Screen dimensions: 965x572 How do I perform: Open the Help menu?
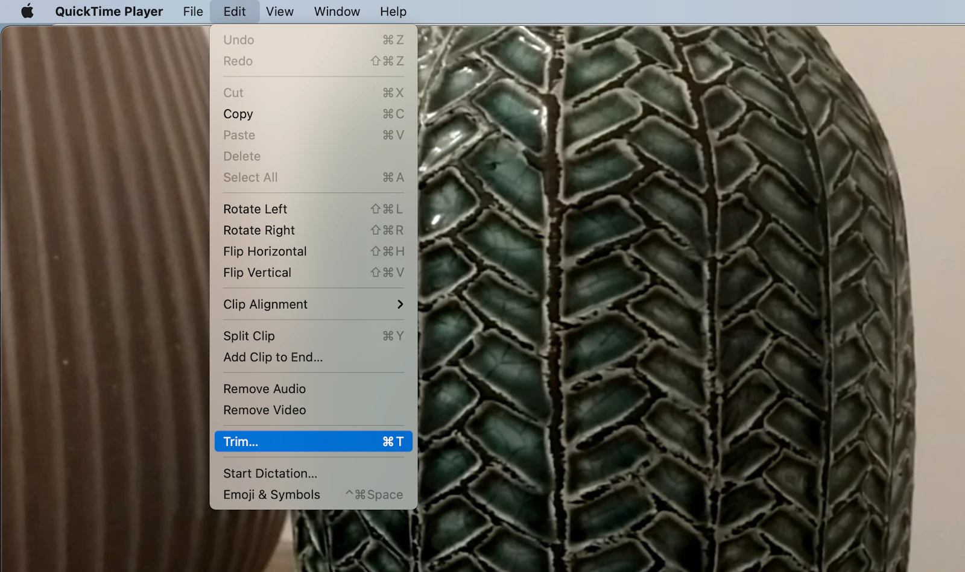click(393, 11)
